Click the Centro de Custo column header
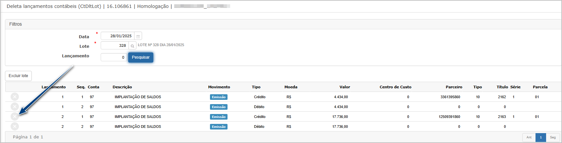 pyautogui.click(x=395, y=87)
